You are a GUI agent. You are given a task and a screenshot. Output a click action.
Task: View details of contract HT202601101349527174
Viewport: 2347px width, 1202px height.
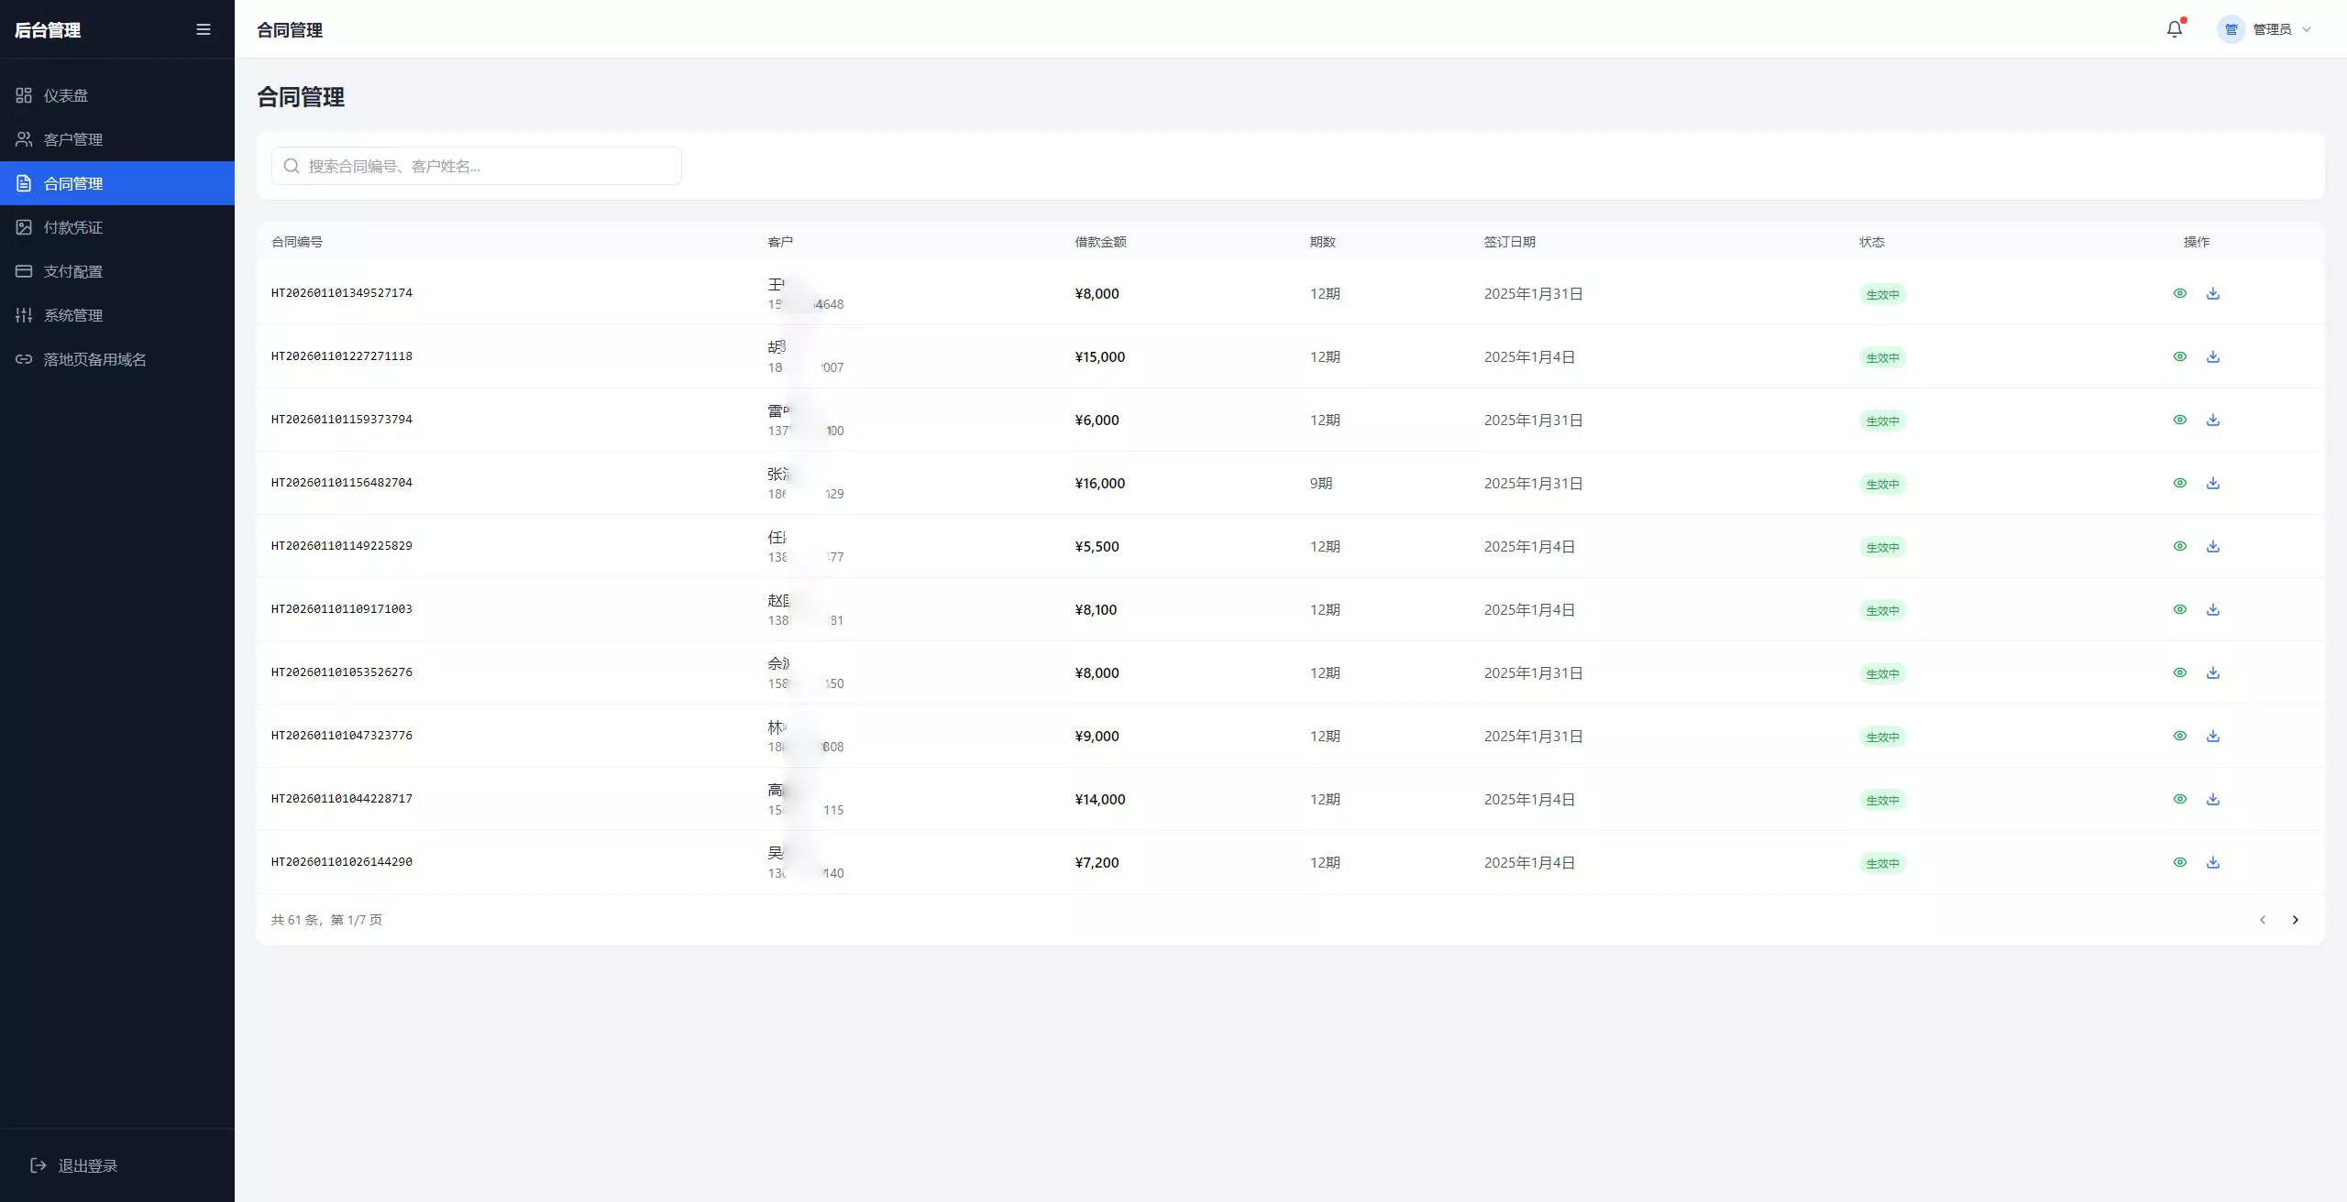(x=2179, y=293)
